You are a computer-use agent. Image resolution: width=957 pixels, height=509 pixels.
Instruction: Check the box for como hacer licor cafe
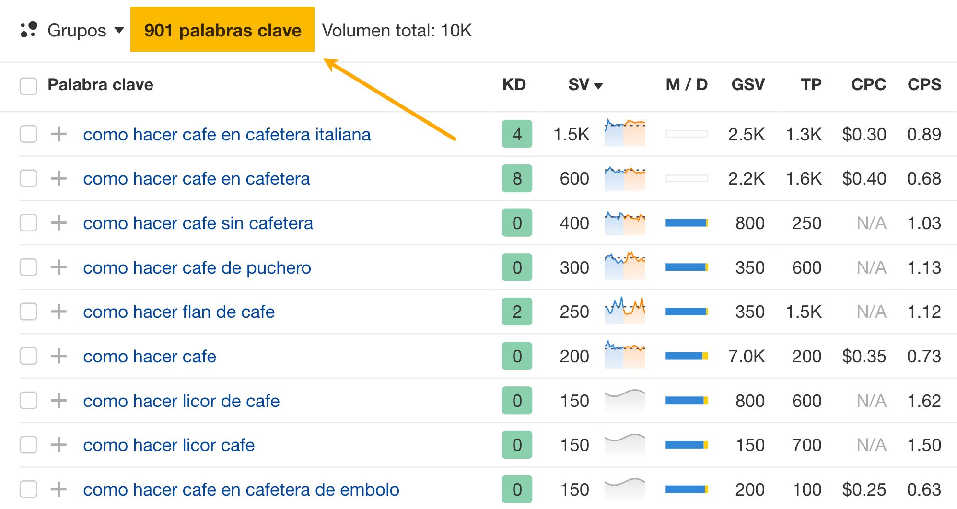coord(28,445)
